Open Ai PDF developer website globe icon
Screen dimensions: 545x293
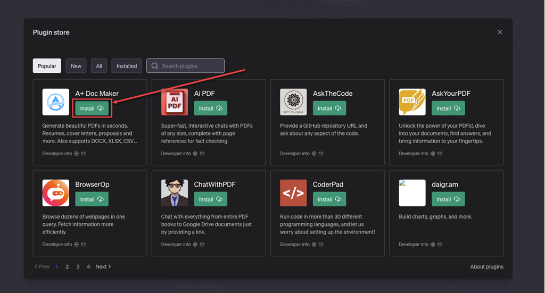(195, 154)
